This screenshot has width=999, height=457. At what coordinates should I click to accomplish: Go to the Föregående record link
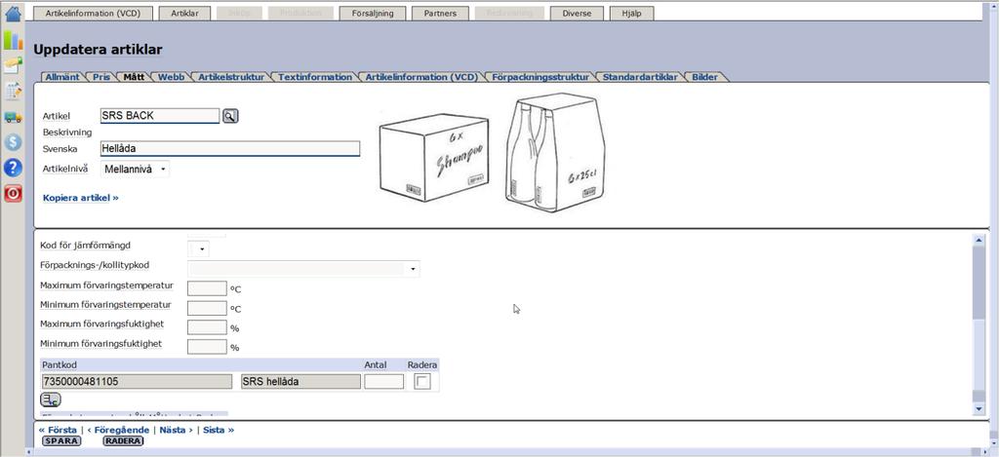118,430
